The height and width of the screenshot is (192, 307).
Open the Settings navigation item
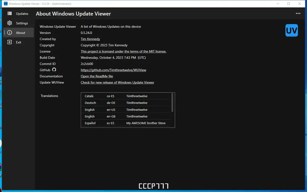[19, 23]
